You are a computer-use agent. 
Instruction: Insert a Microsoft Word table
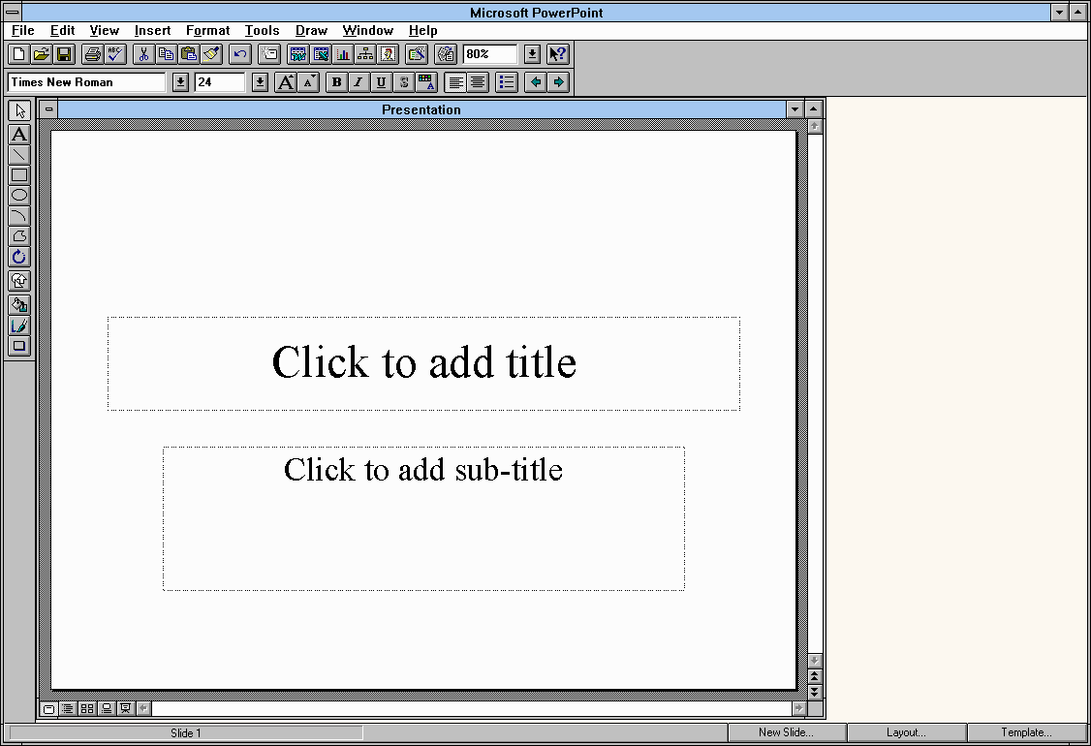pyautogui.click(x=297, y=53)
